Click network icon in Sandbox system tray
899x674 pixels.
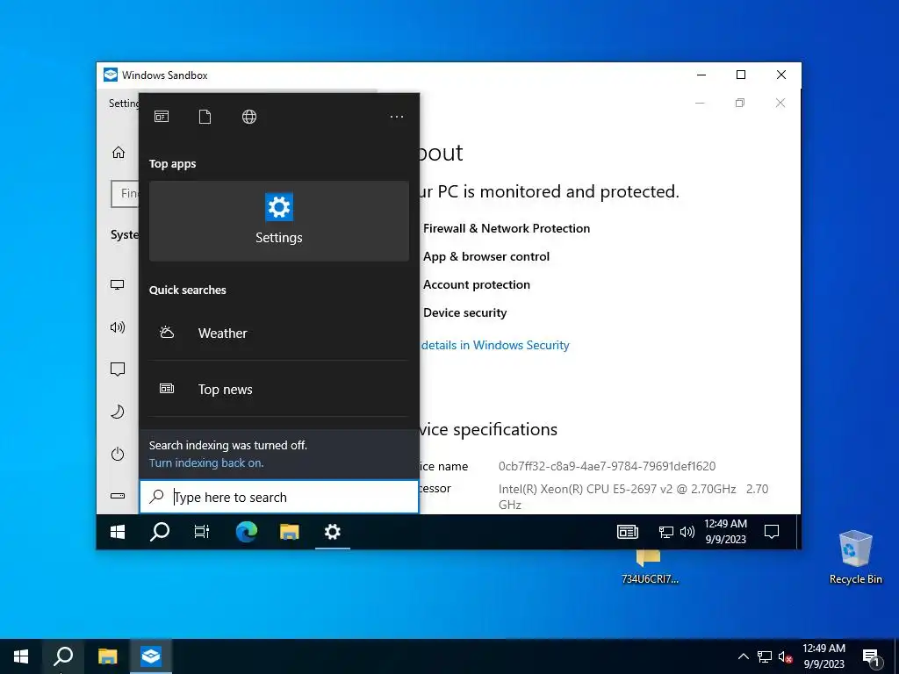[665, 533]
